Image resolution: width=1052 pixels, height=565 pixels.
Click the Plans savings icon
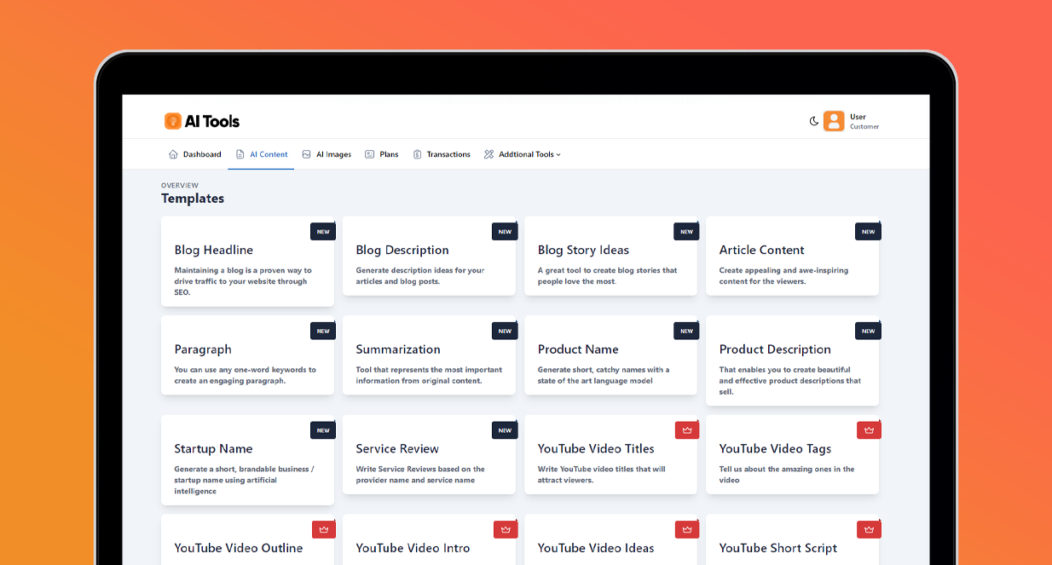[368, 153]
